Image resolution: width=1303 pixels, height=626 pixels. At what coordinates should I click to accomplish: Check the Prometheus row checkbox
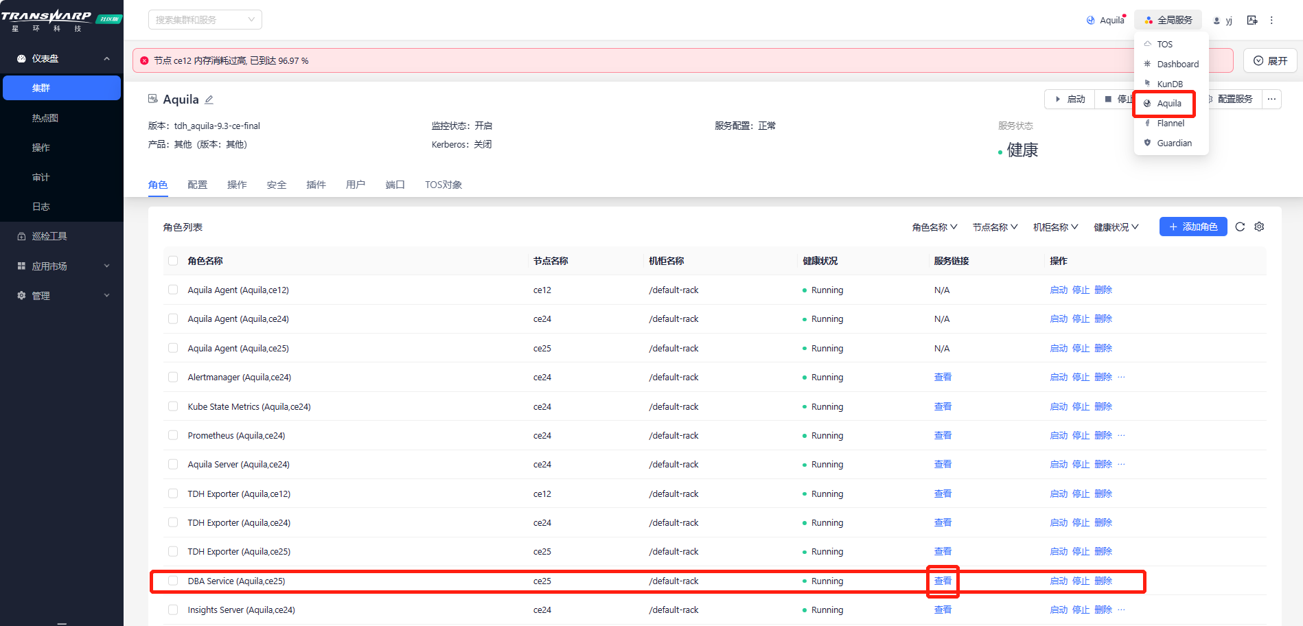[173, 435]
